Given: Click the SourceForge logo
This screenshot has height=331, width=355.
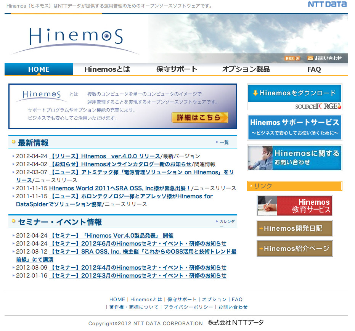Looking at the screenshot, I should tap(318, 106).
